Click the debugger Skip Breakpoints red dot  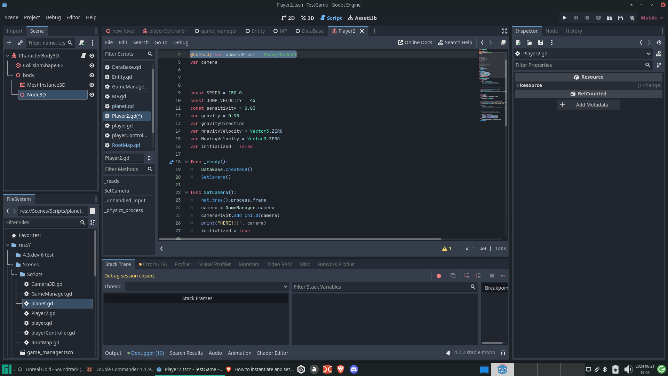439,276
